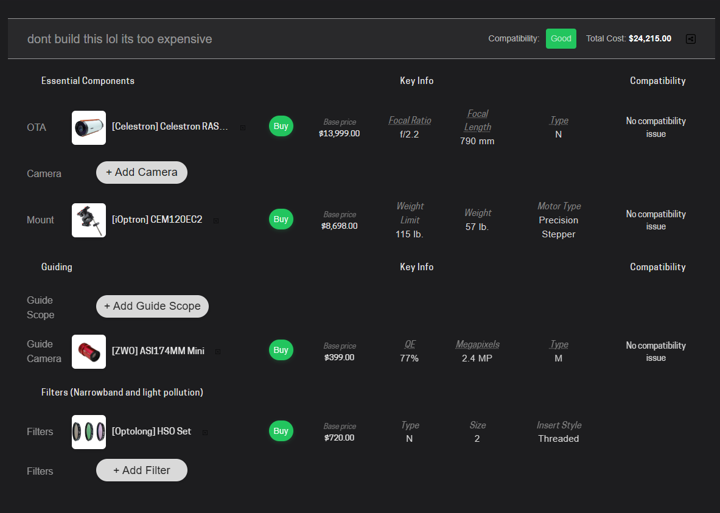The width and height of the screenshot is (720, 513).
Task: View the CEM120EC2 mount thumbnail
Action: pyautogui.click(x=88, y=220)
